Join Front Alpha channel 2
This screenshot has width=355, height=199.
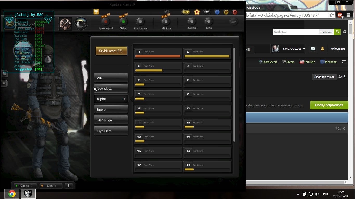pos(207,54)
